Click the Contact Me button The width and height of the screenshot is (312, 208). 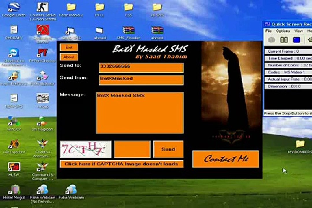click(226, 159)
